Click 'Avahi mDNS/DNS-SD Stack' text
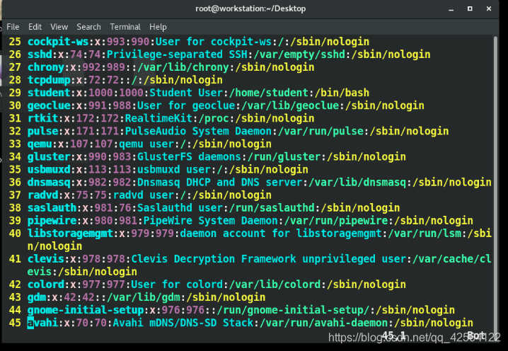Image resolution: width=508 pixels, height=351 pixels. click(183, 323)
